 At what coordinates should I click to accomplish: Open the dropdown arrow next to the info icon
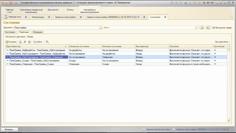[x=221, y=3]
